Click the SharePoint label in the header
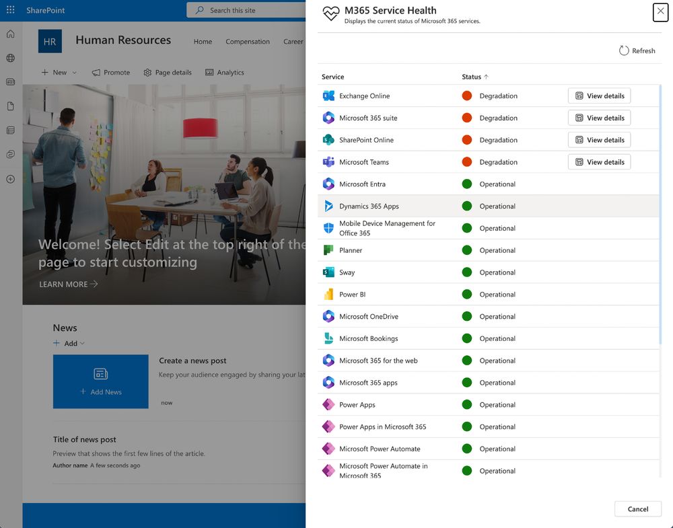 tap(46, 10)
